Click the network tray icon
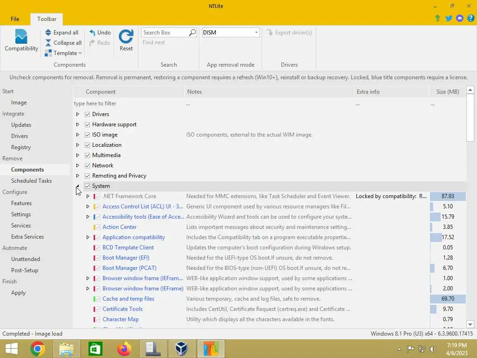The width and height of the screenshot is (477, 358). point(422,349)
